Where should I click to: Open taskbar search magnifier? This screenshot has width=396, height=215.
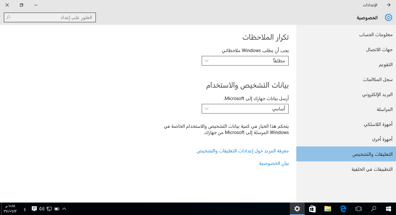[x=374, y=209]
